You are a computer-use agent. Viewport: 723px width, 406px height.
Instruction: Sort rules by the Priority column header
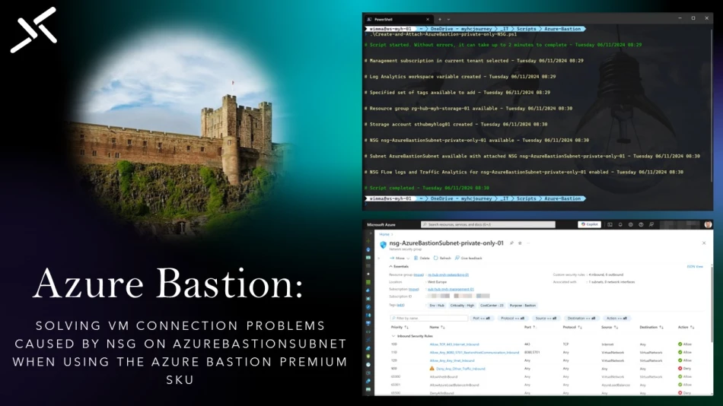tap(398, 327)
